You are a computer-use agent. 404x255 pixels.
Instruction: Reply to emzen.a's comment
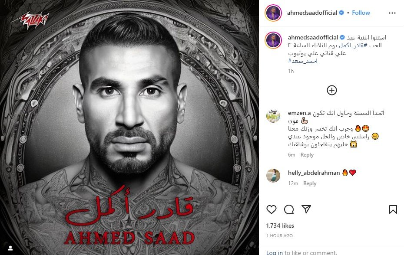point(307,155)
